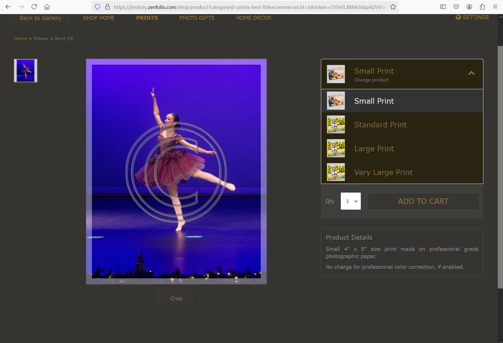Click the tracking protection shield icon
Screen dimensions: 503x343
tap(97, 7)
